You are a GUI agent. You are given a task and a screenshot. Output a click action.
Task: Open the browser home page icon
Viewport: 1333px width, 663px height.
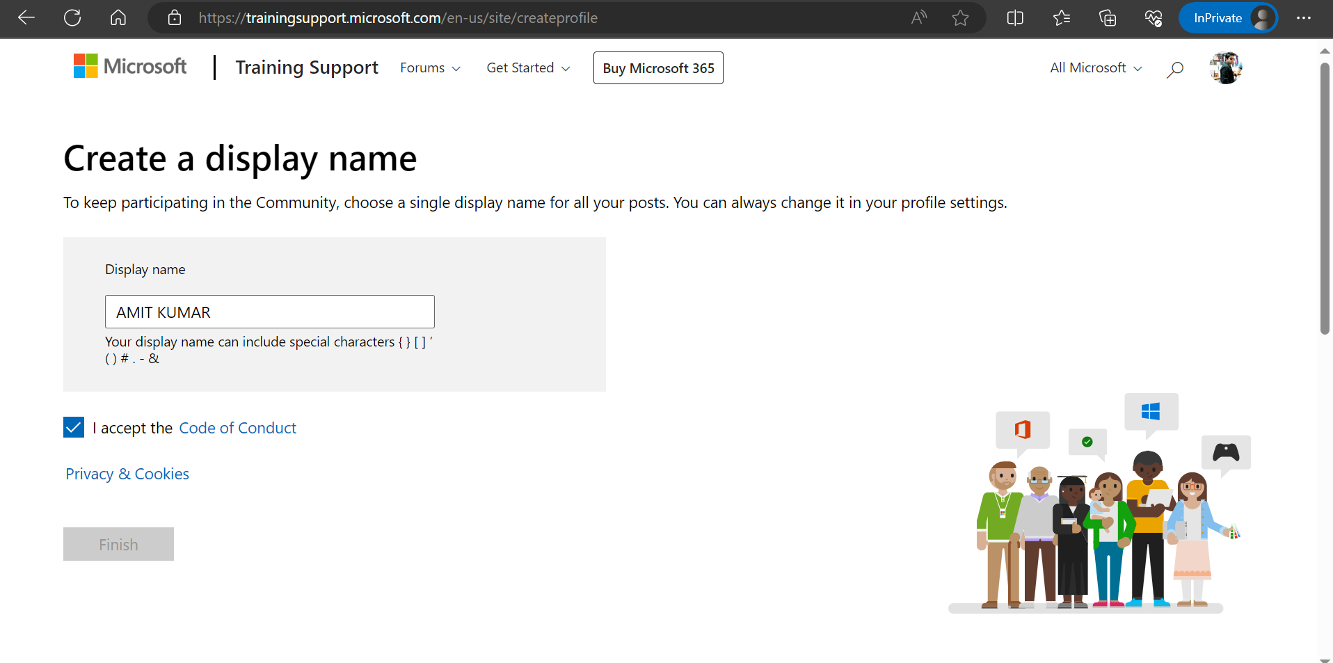tap(118, 18)
